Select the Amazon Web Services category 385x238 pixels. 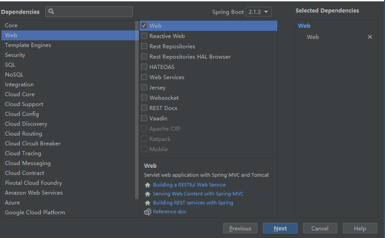pyautogui.click(x=68, y=193)
